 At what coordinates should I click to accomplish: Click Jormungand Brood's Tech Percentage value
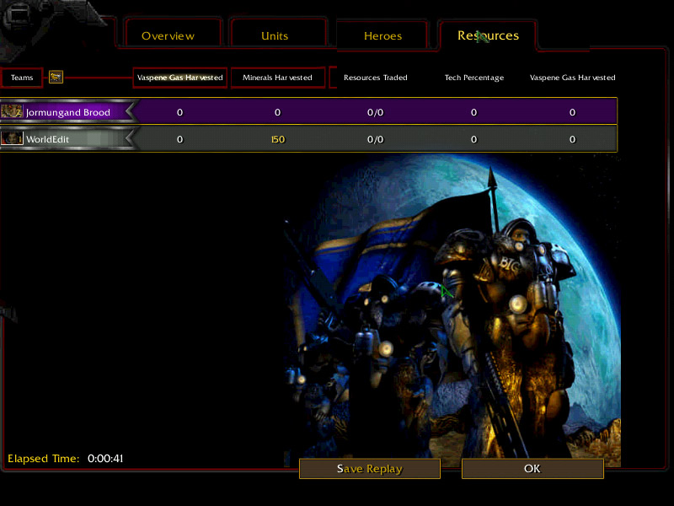click(473, 112)
